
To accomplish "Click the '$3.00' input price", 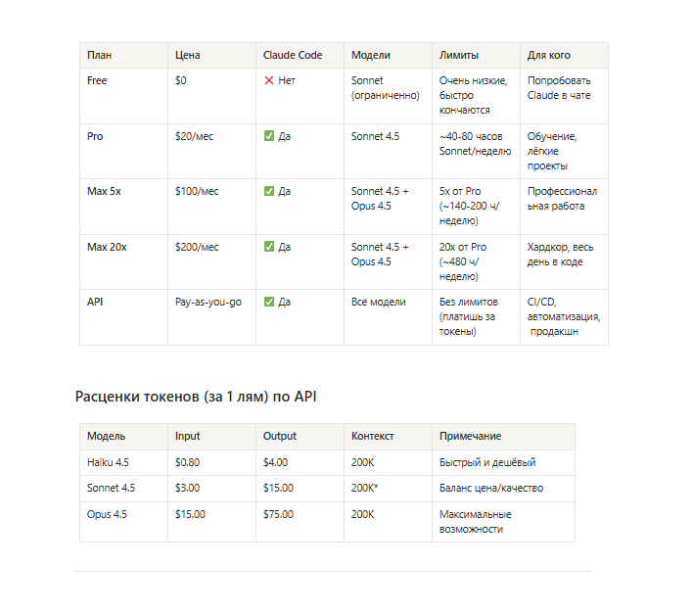I will [x=187, y=488].
